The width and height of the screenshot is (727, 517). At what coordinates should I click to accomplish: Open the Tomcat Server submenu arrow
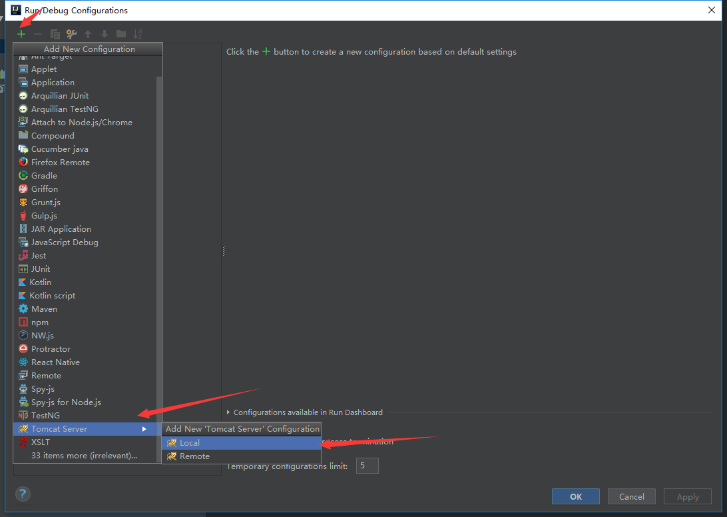(x=144, y=429)
